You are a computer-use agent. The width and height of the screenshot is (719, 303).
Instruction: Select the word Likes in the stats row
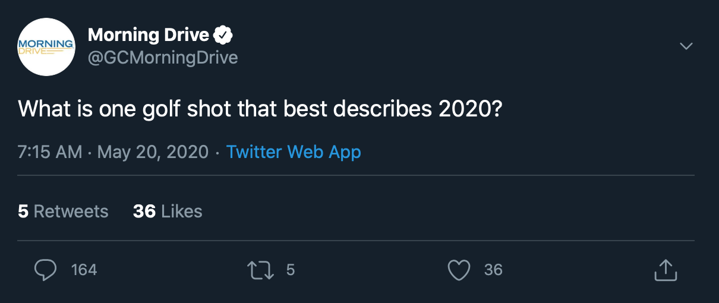click(182, 212)
